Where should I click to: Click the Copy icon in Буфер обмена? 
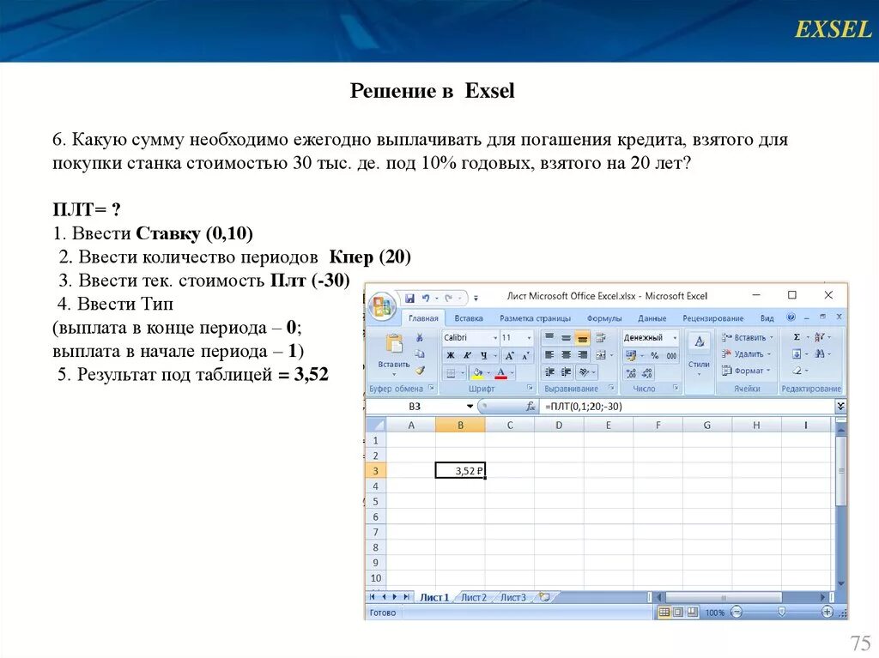419,353
